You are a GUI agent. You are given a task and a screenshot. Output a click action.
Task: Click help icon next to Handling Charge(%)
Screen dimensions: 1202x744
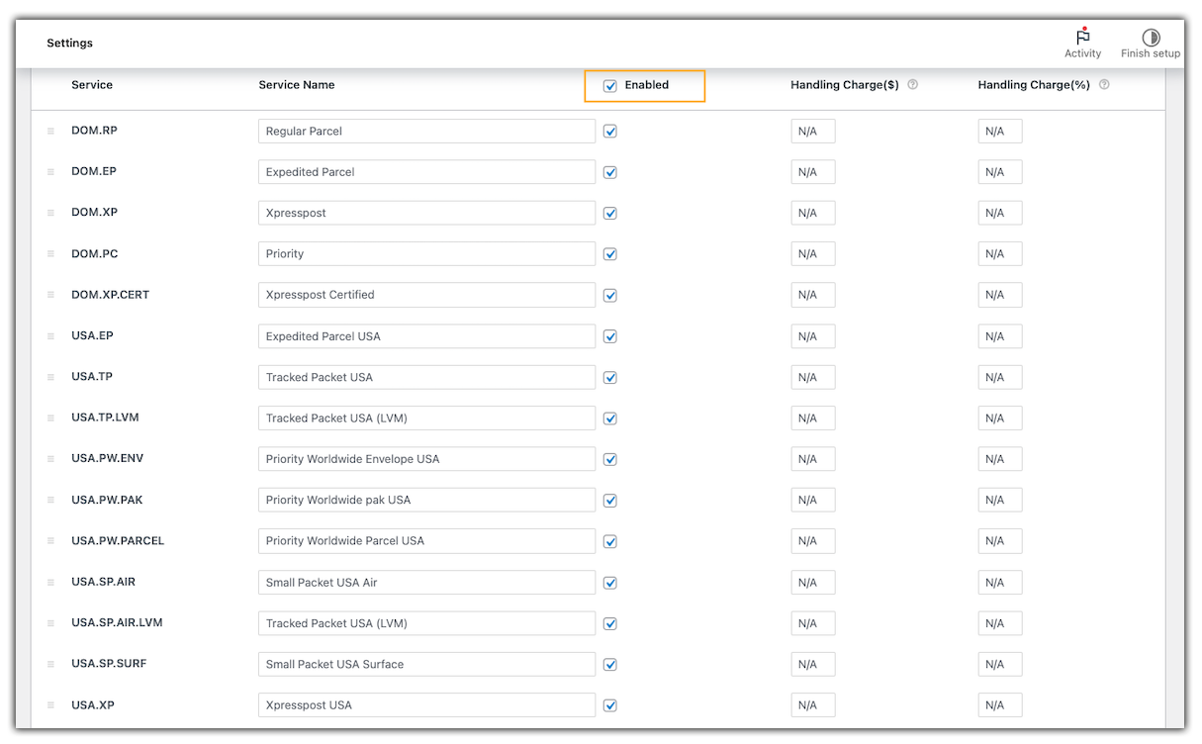pos(1104,85)
